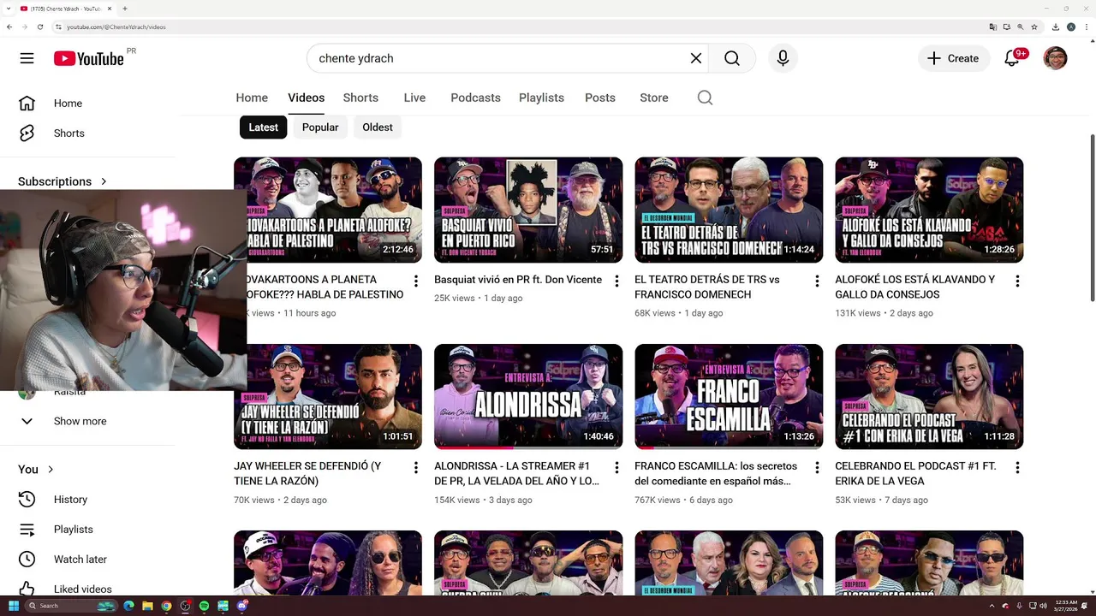
Task: Start voice search with the microphone
Action: tap(783, 58)
